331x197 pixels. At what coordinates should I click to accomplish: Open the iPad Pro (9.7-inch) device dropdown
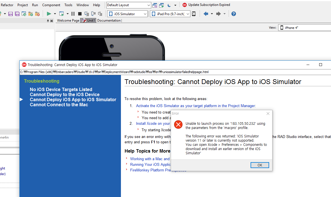click(170, 14)
